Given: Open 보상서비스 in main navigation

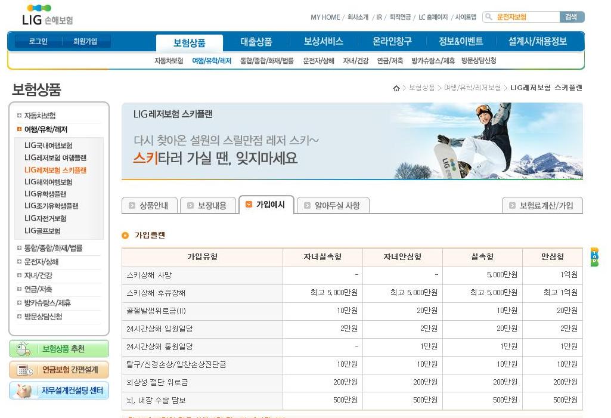Looking at the screenshot, I should coord(323,42).
